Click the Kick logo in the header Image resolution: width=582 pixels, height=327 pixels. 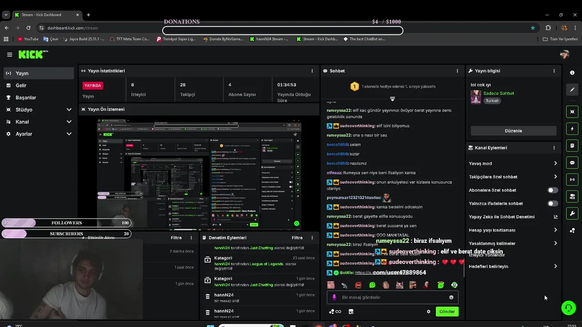pos(33,54)
